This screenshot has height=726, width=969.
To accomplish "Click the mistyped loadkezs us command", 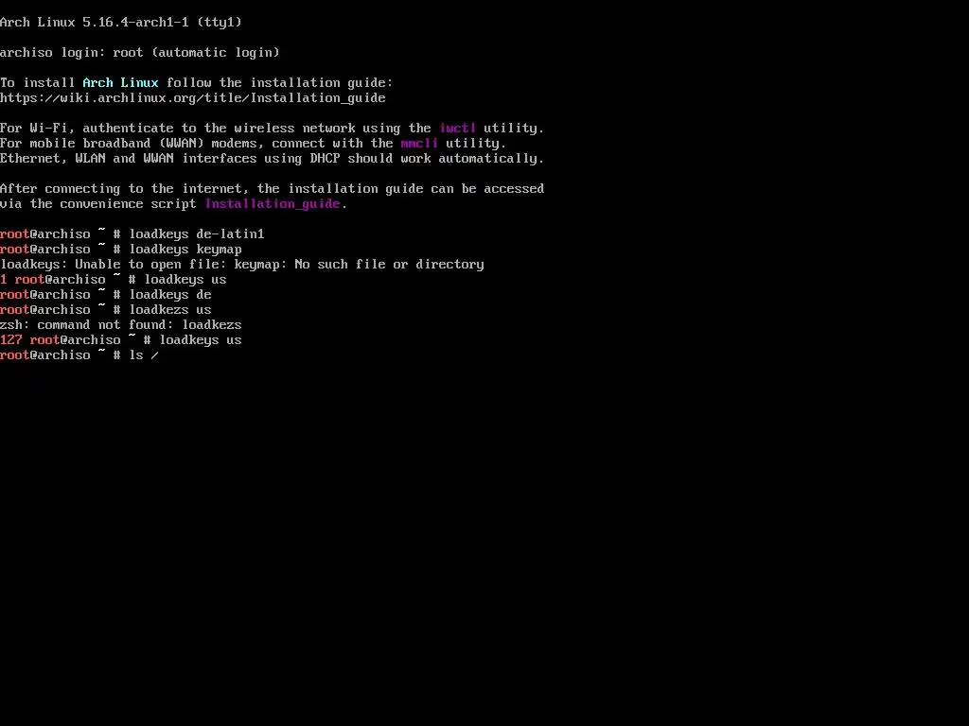I will (170, 310).
